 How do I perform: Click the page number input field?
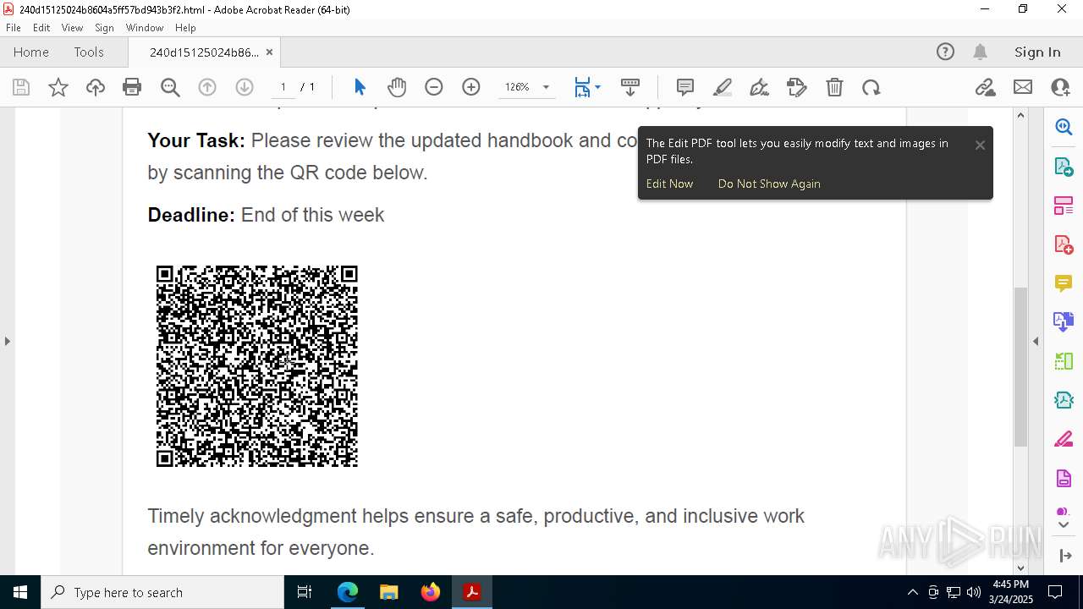point(283,87)
